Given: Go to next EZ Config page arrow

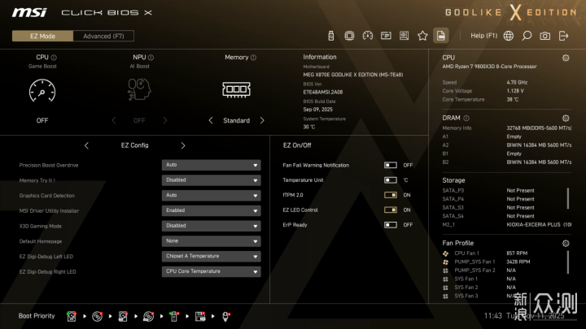Looking at the screenshot, I should point(183,145).
